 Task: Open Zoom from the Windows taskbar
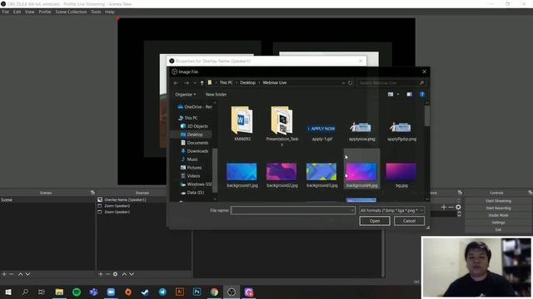[x=111, y=292]
